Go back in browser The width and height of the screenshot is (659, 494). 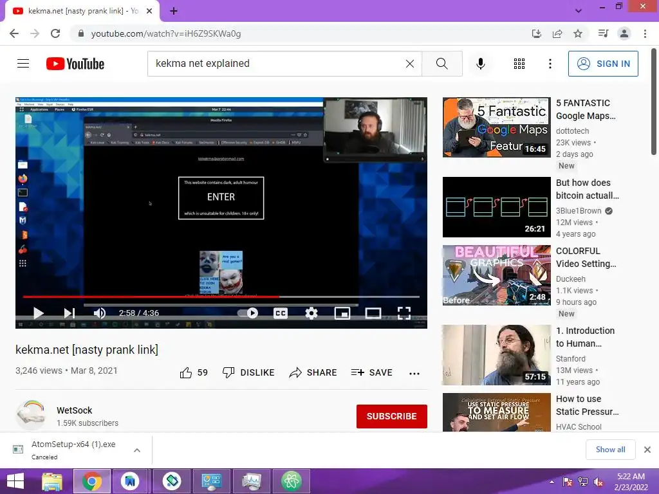(x=14, y=33)
